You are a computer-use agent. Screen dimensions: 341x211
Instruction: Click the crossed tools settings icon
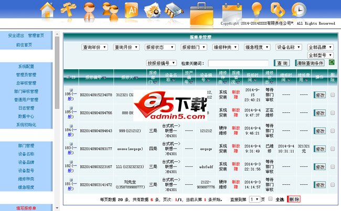[x=68, y=10]
